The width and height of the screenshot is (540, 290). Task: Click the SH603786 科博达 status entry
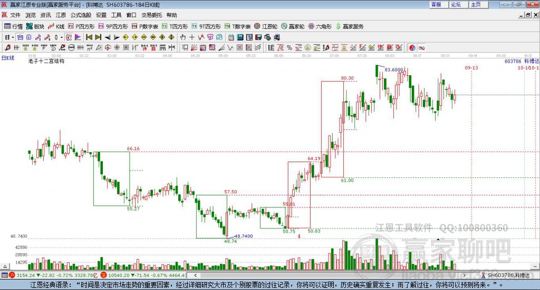pos(506,275)
